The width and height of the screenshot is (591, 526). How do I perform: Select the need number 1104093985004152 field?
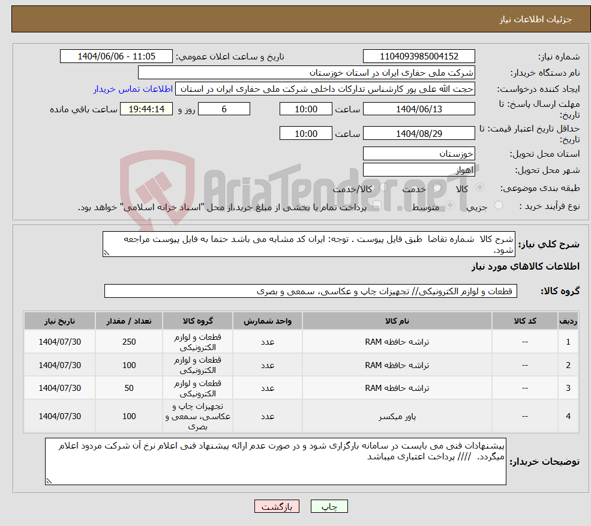[x=419, y=56]
